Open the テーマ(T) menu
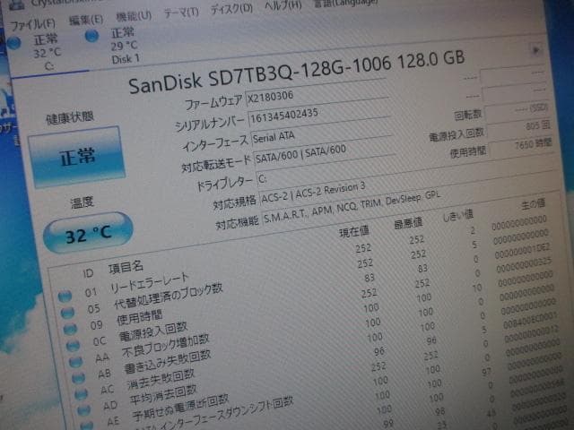Viewport: 574px width, 430px height. [181, 13]
